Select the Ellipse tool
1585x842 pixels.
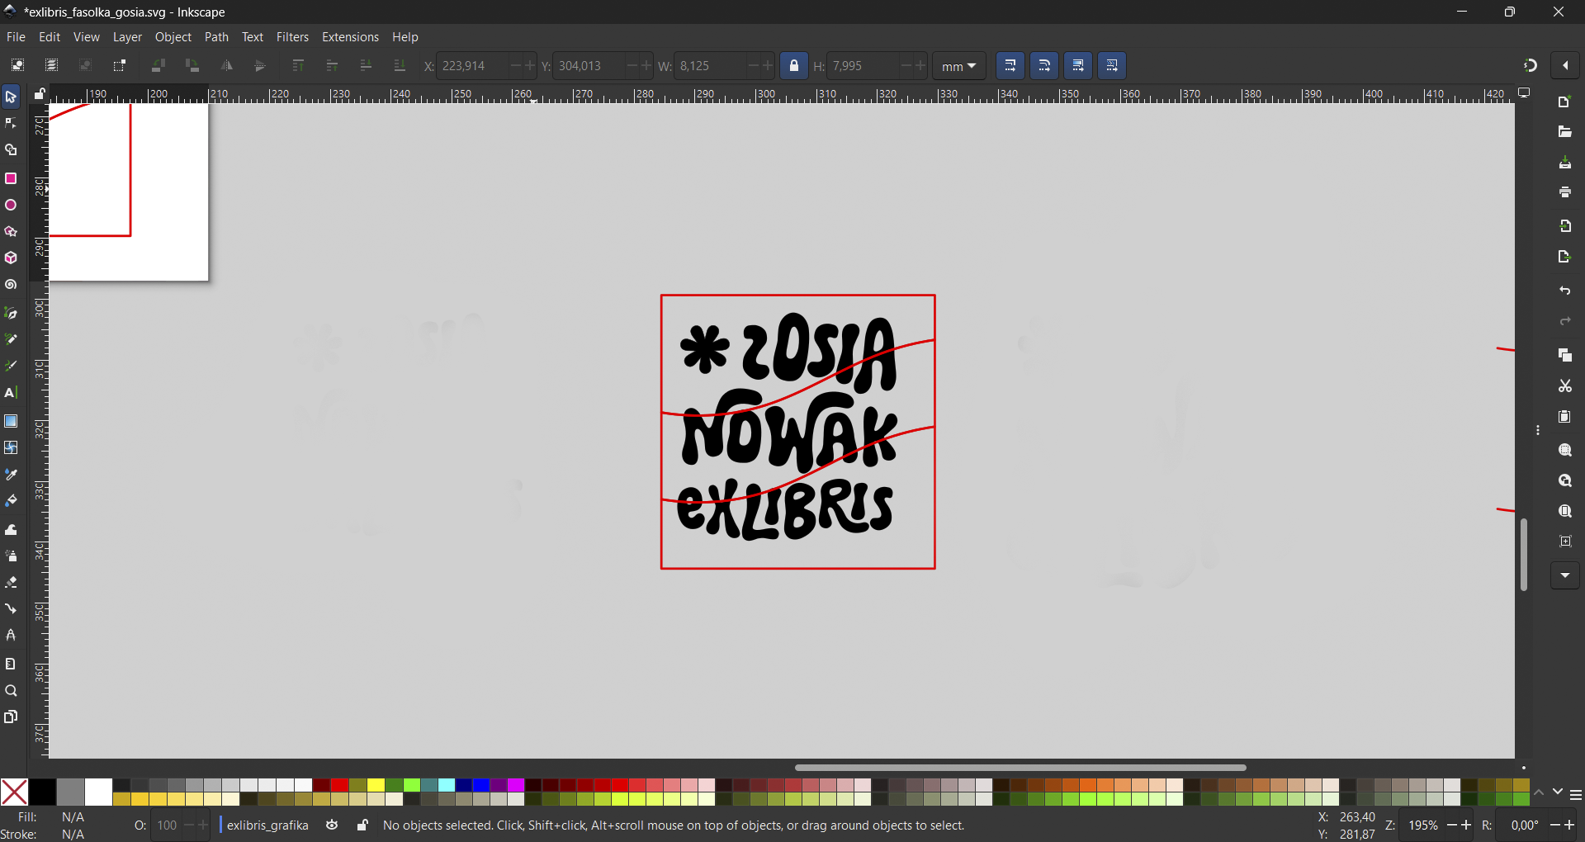[x=11, y=205]
